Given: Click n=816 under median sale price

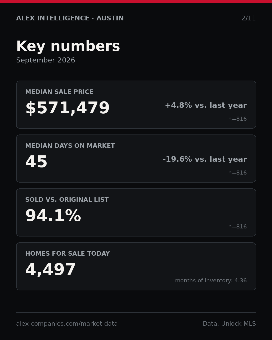Looking at the screenshot, I should (x=237, y=119).
